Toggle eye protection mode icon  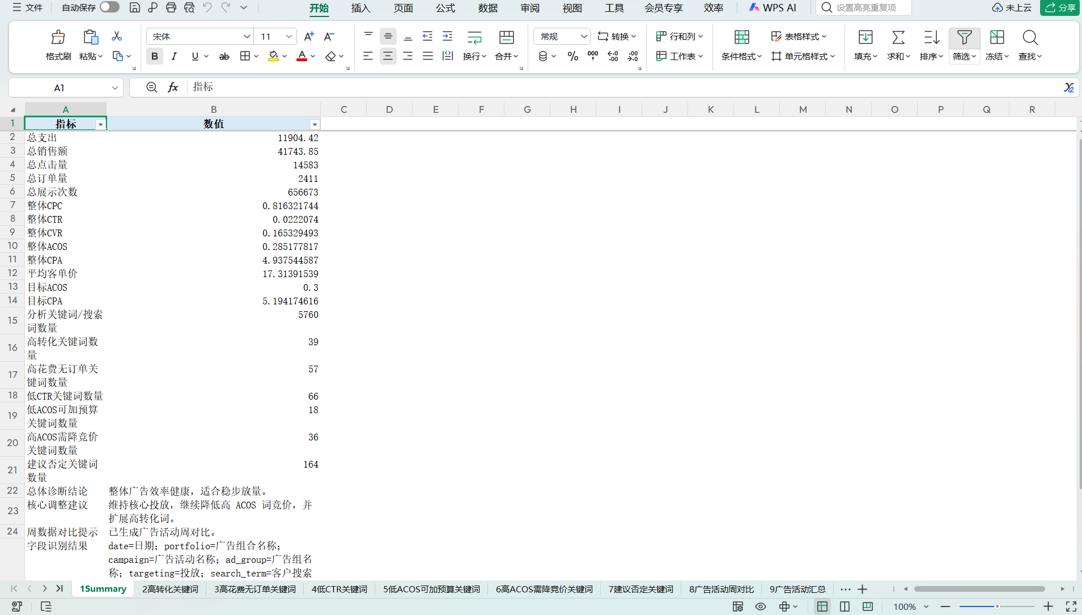click(x=761, y=606)
